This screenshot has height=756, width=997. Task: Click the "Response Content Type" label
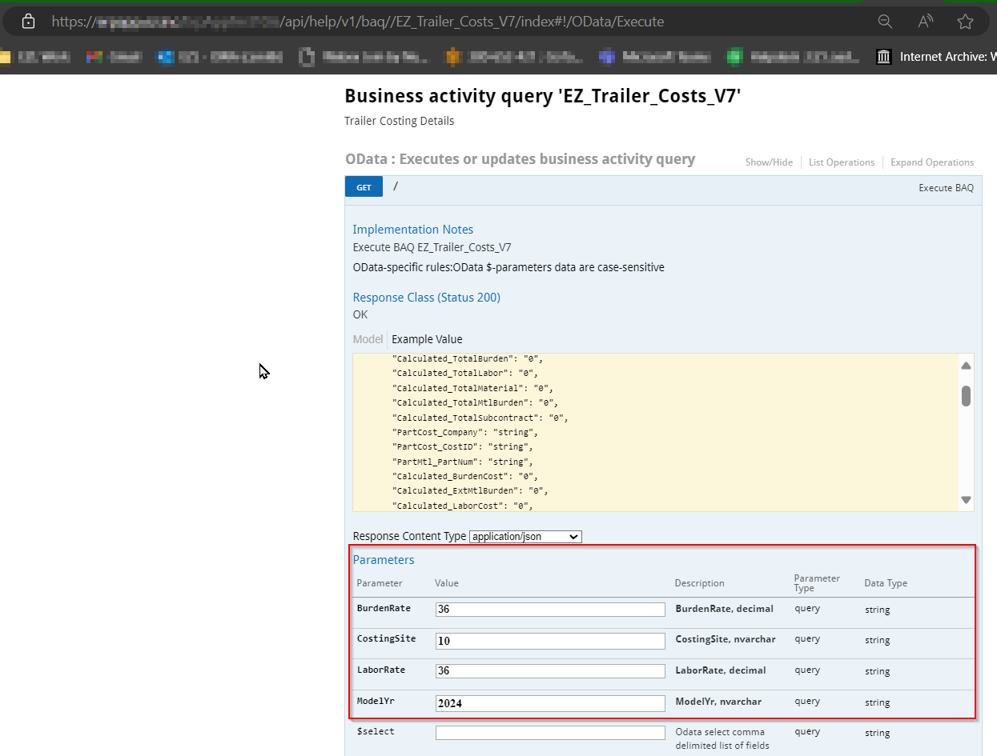[x=409, y=536]
